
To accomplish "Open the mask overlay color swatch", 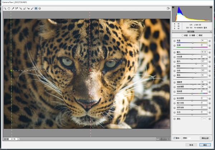I will 189,138.
